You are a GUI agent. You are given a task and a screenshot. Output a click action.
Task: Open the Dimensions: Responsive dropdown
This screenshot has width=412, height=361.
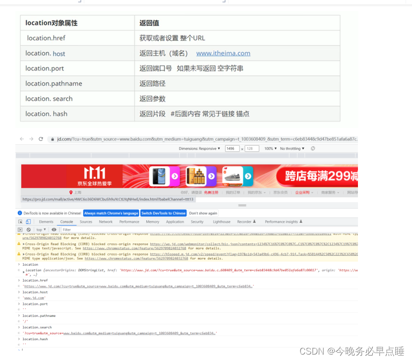click(x=199, y=148)
